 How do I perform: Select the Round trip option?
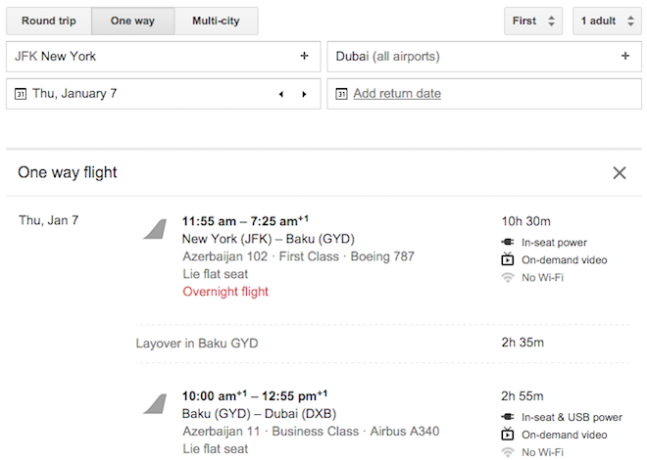(49, 21)
